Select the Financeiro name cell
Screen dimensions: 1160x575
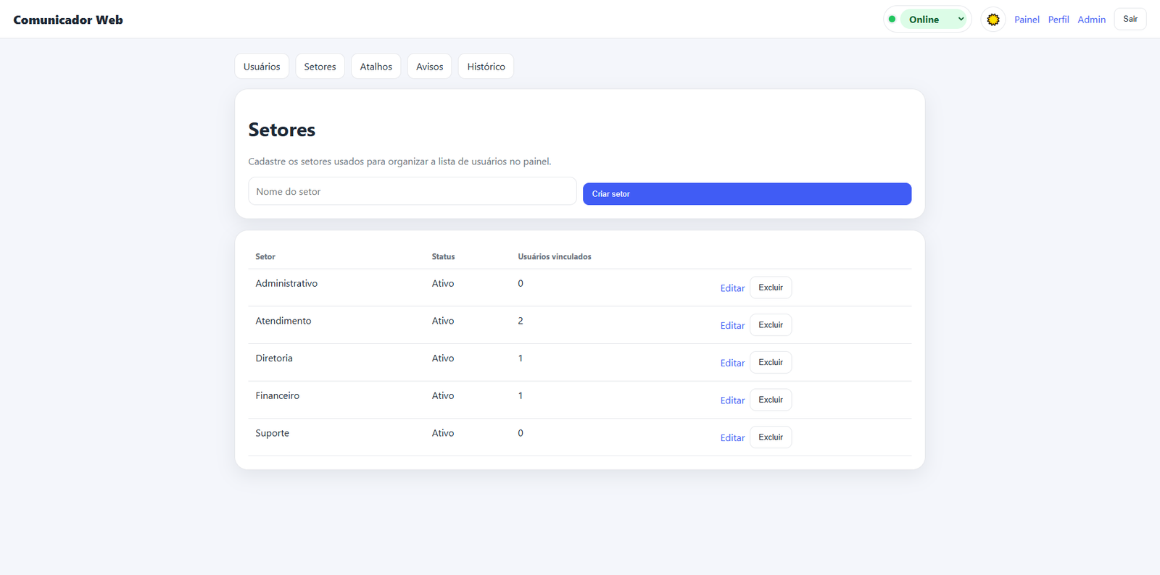tap(277, 395)
